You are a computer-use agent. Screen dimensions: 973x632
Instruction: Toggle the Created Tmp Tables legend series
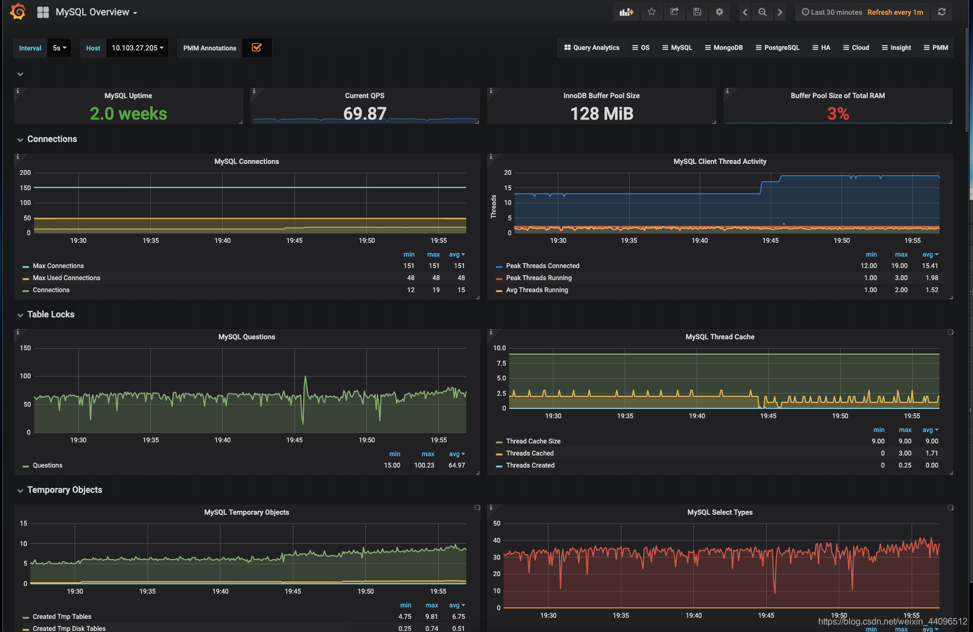click(x=62, y=617)
